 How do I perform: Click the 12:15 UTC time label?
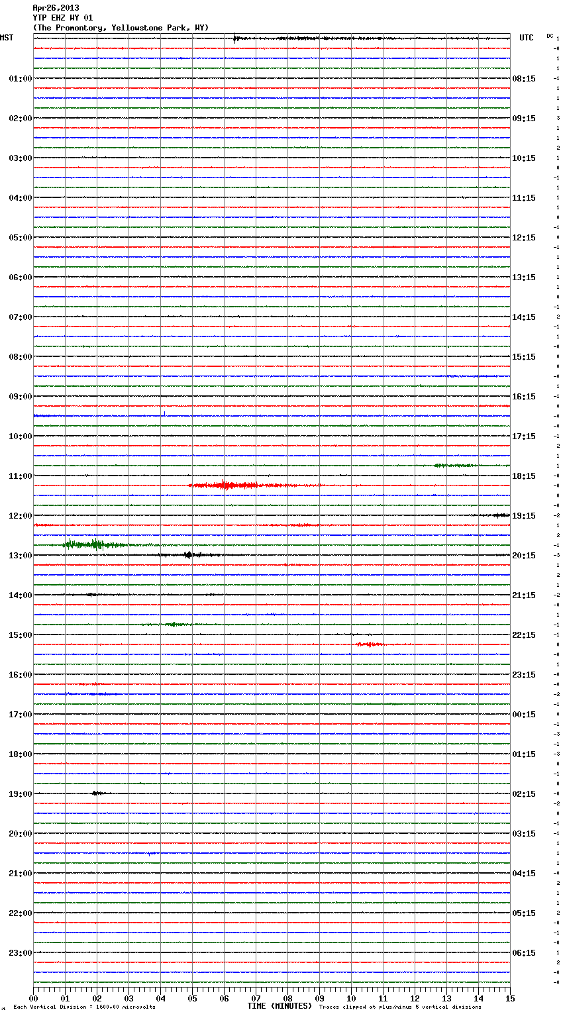pos(524,238)
